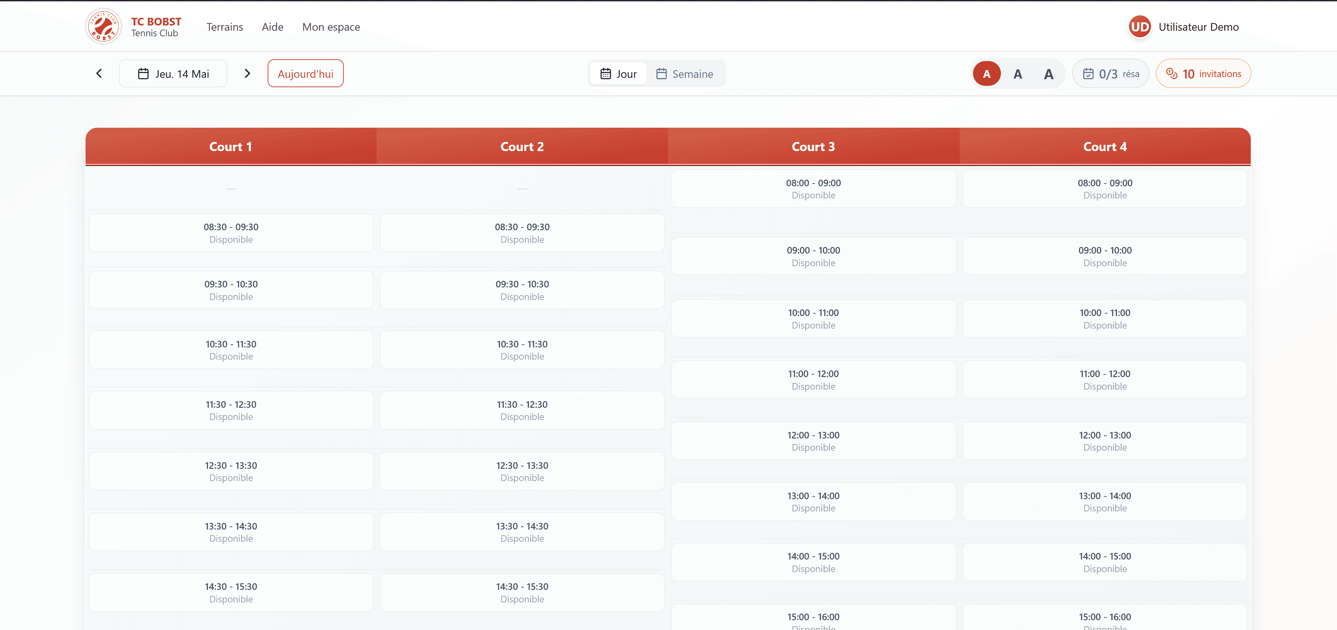Switch to Jour view
Screen dimensions: 1337x630
(618, 74)
